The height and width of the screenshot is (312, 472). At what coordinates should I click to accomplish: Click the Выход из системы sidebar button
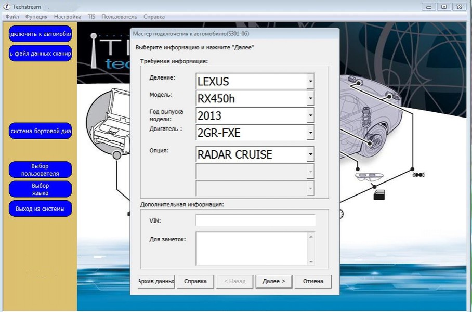[40, 209]
